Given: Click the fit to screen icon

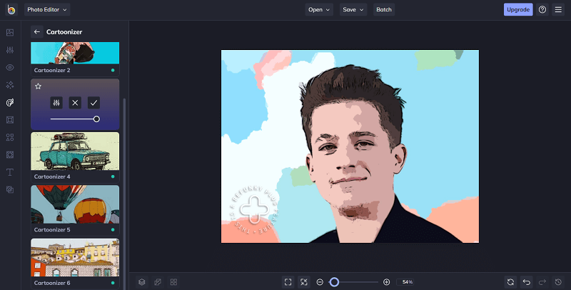Looking at the screenshot, I should (288, 282).
